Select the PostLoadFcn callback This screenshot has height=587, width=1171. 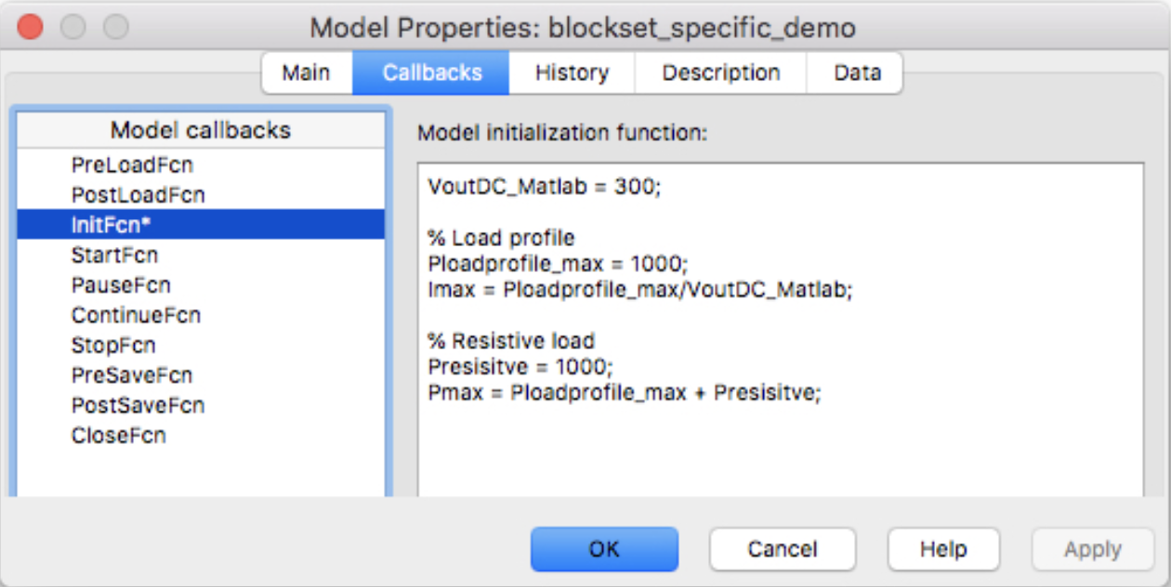138,195
